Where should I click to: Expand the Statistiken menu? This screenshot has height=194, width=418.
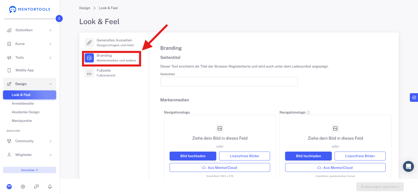(30, 30)
